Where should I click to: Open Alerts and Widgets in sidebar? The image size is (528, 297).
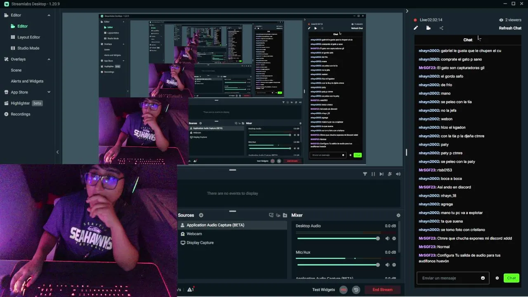click(27, 81)
